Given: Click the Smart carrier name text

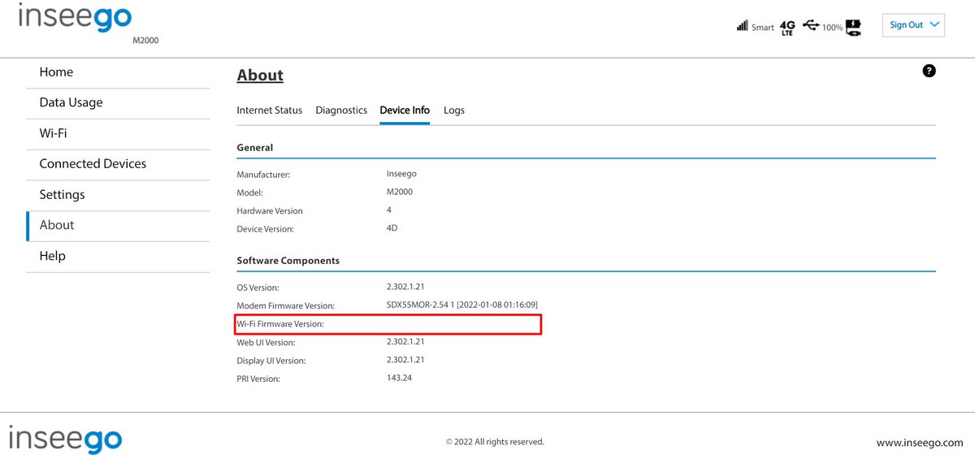Looking at the screenshot, I should [762, 28].
